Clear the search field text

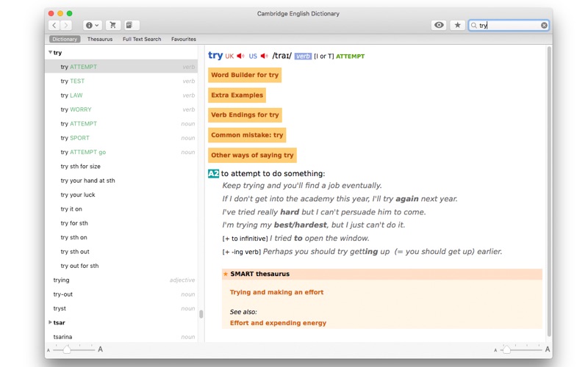pyautogui.click(x=544, y=25)
